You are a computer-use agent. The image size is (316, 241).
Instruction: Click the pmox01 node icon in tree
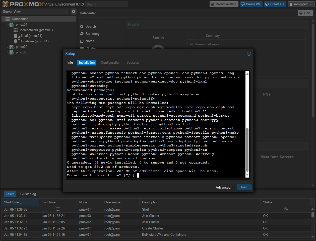point(12,25)
